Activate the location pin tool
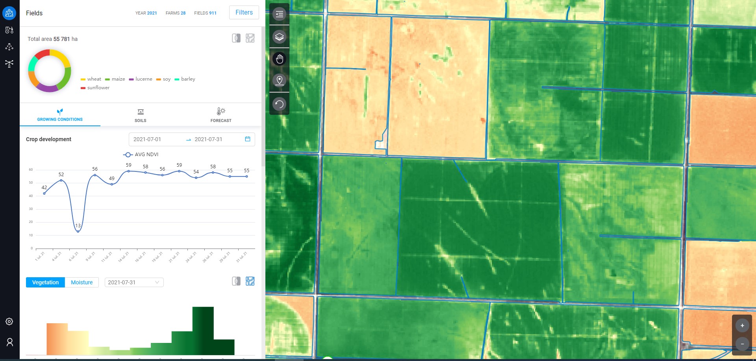Screen dimensions: 756x361 point(279,81)
